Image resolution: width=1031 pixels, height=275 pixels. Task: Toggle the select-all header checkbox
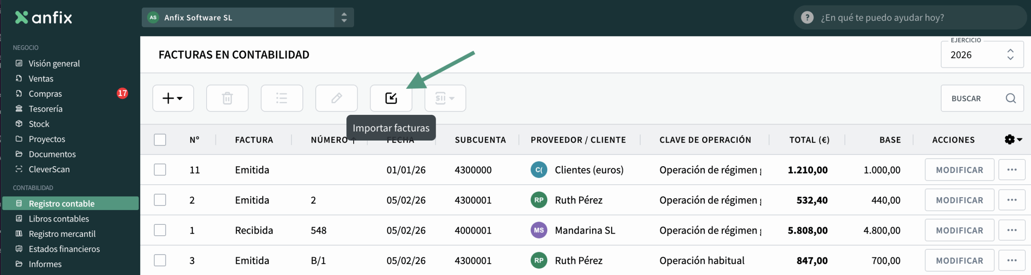coord(160,140)
